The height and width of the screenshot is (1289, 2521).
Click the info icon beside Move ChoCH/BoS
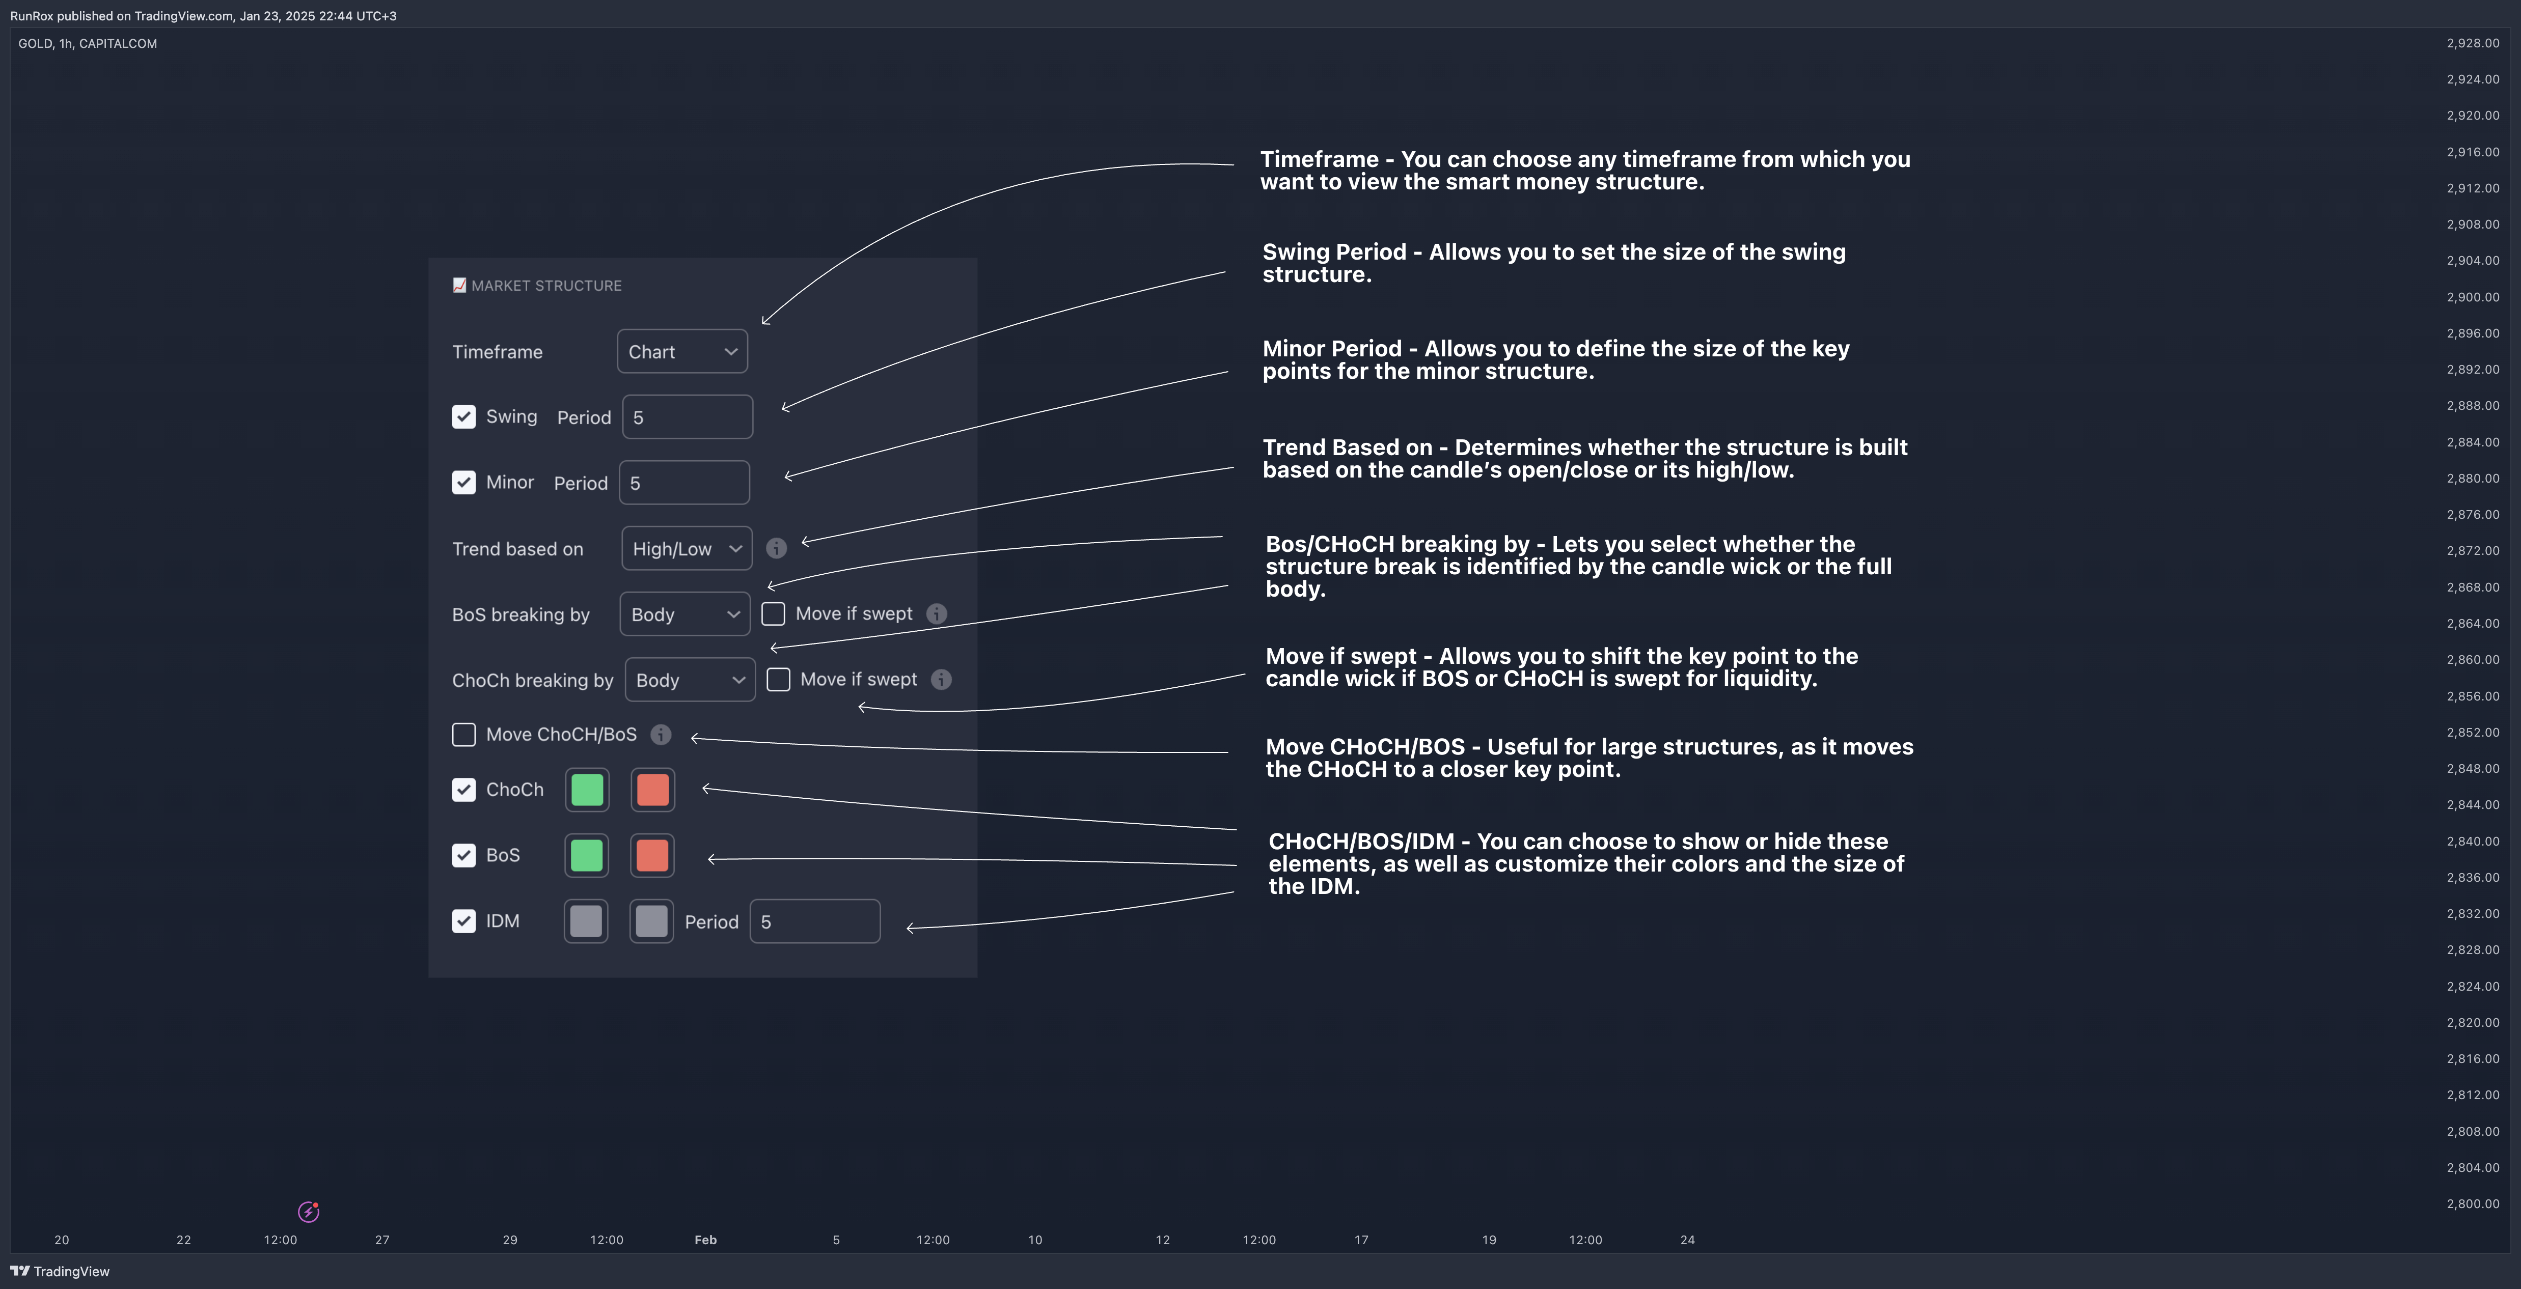coord(662,735)
